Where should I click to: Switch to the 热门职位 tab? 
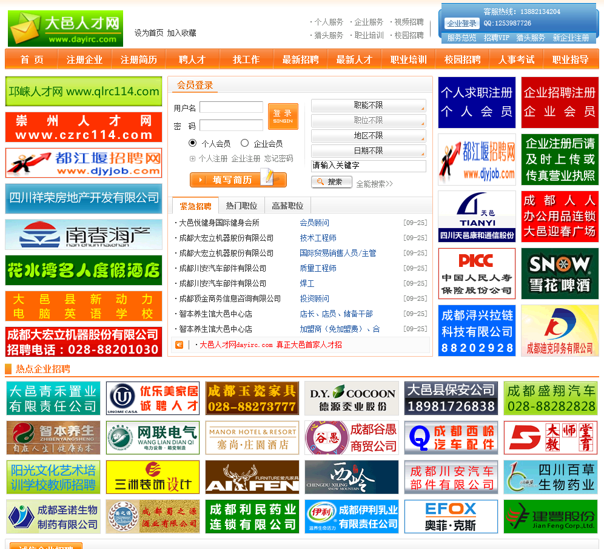pyautogui.click(x=241, y=206)
